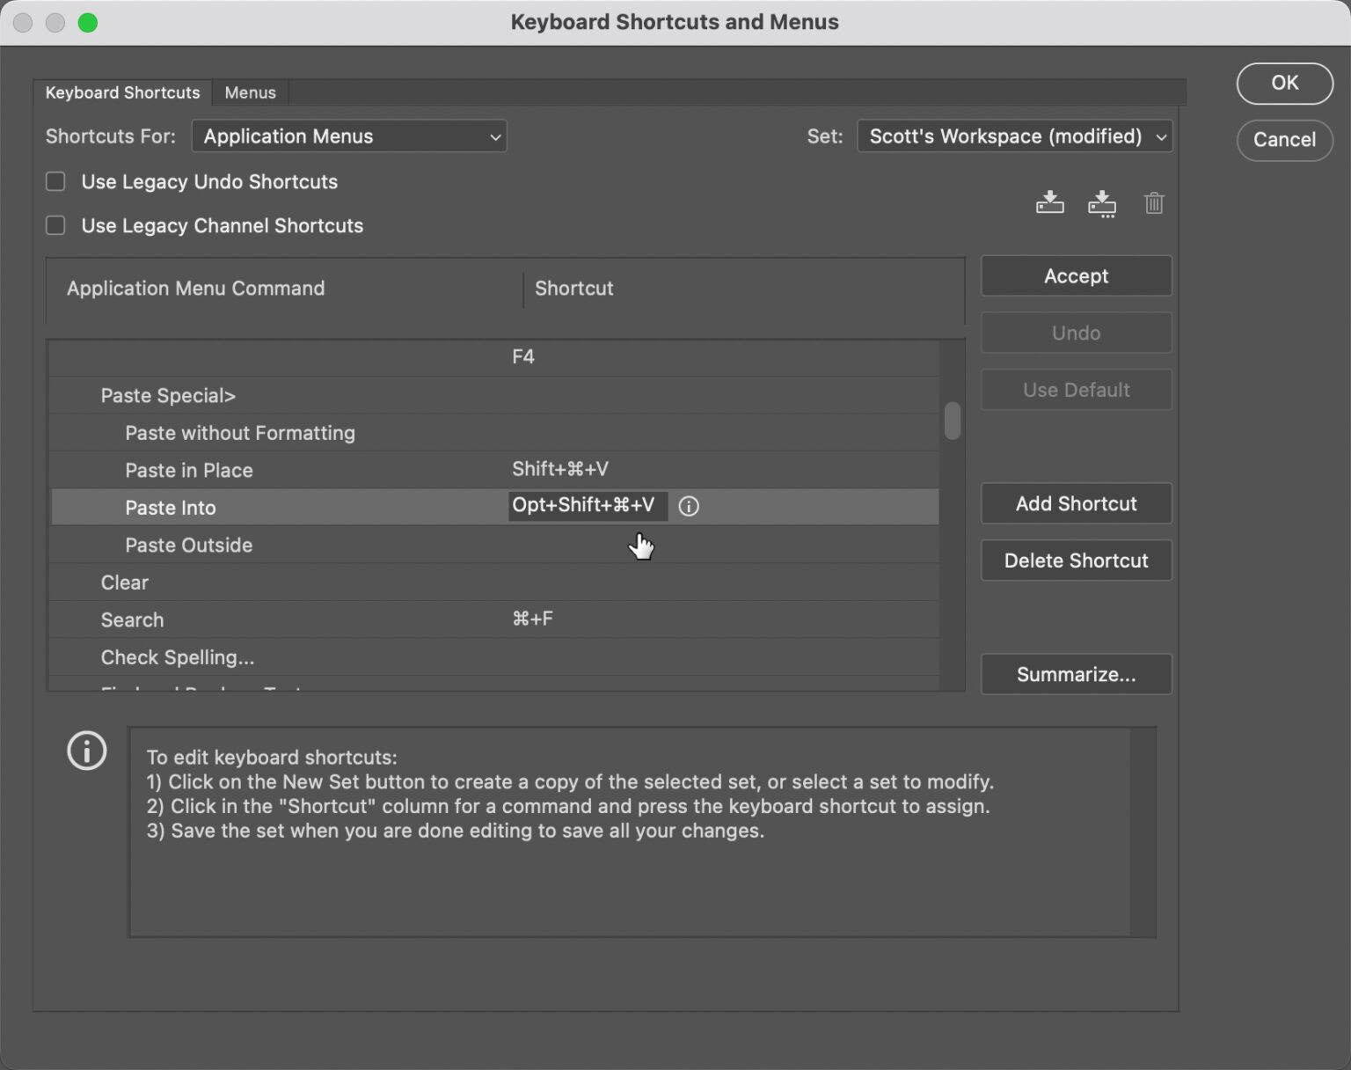
Task: Click the create new set icon
Action: pyautogui.click(x=1101, y=204)
